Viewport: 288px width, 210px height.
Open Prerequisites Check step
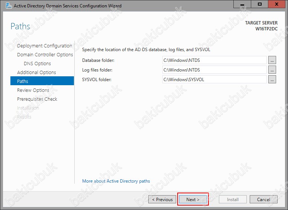(x=37, y=99)
